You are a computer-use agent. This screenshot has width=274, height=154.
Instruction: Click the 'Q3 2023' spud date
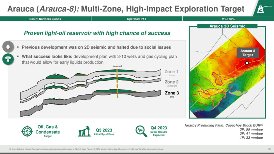[x=104, y=130]
